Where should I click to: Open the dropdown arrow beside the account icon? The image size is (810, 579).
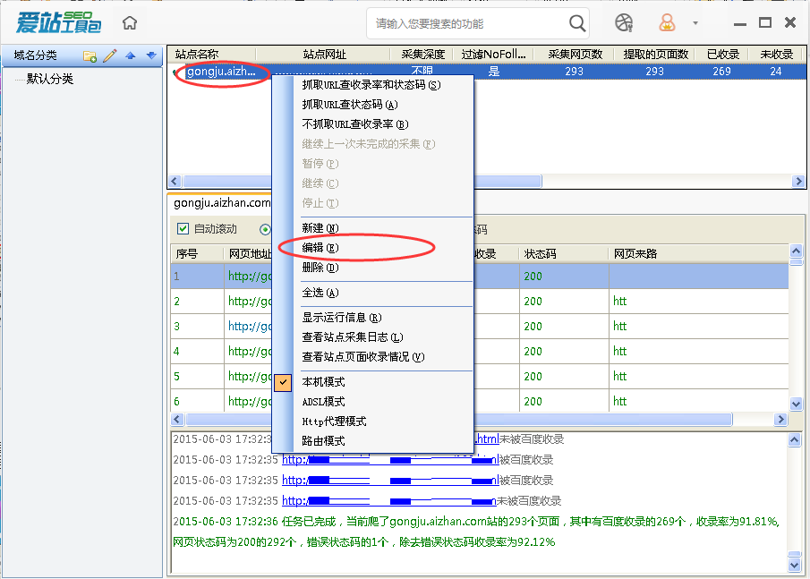(x=693, y=23)
